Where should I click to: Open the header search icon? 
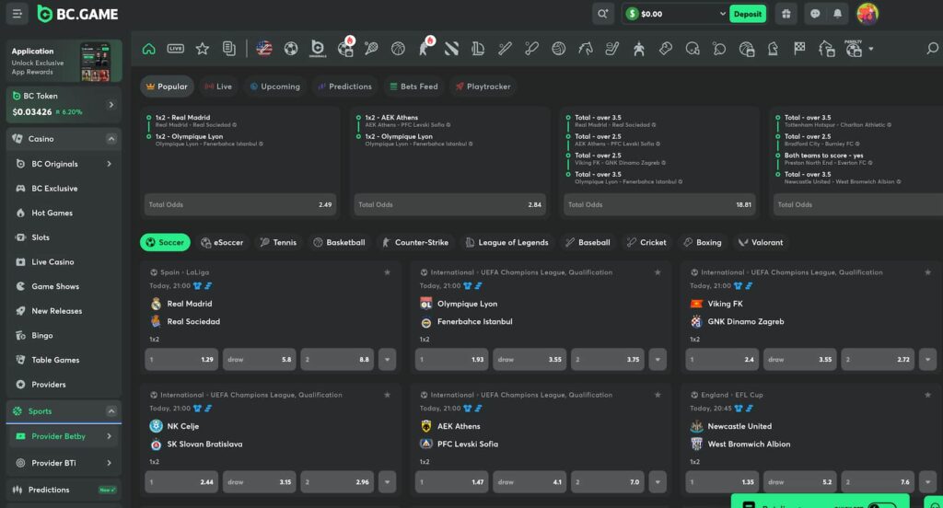(602, 14)
